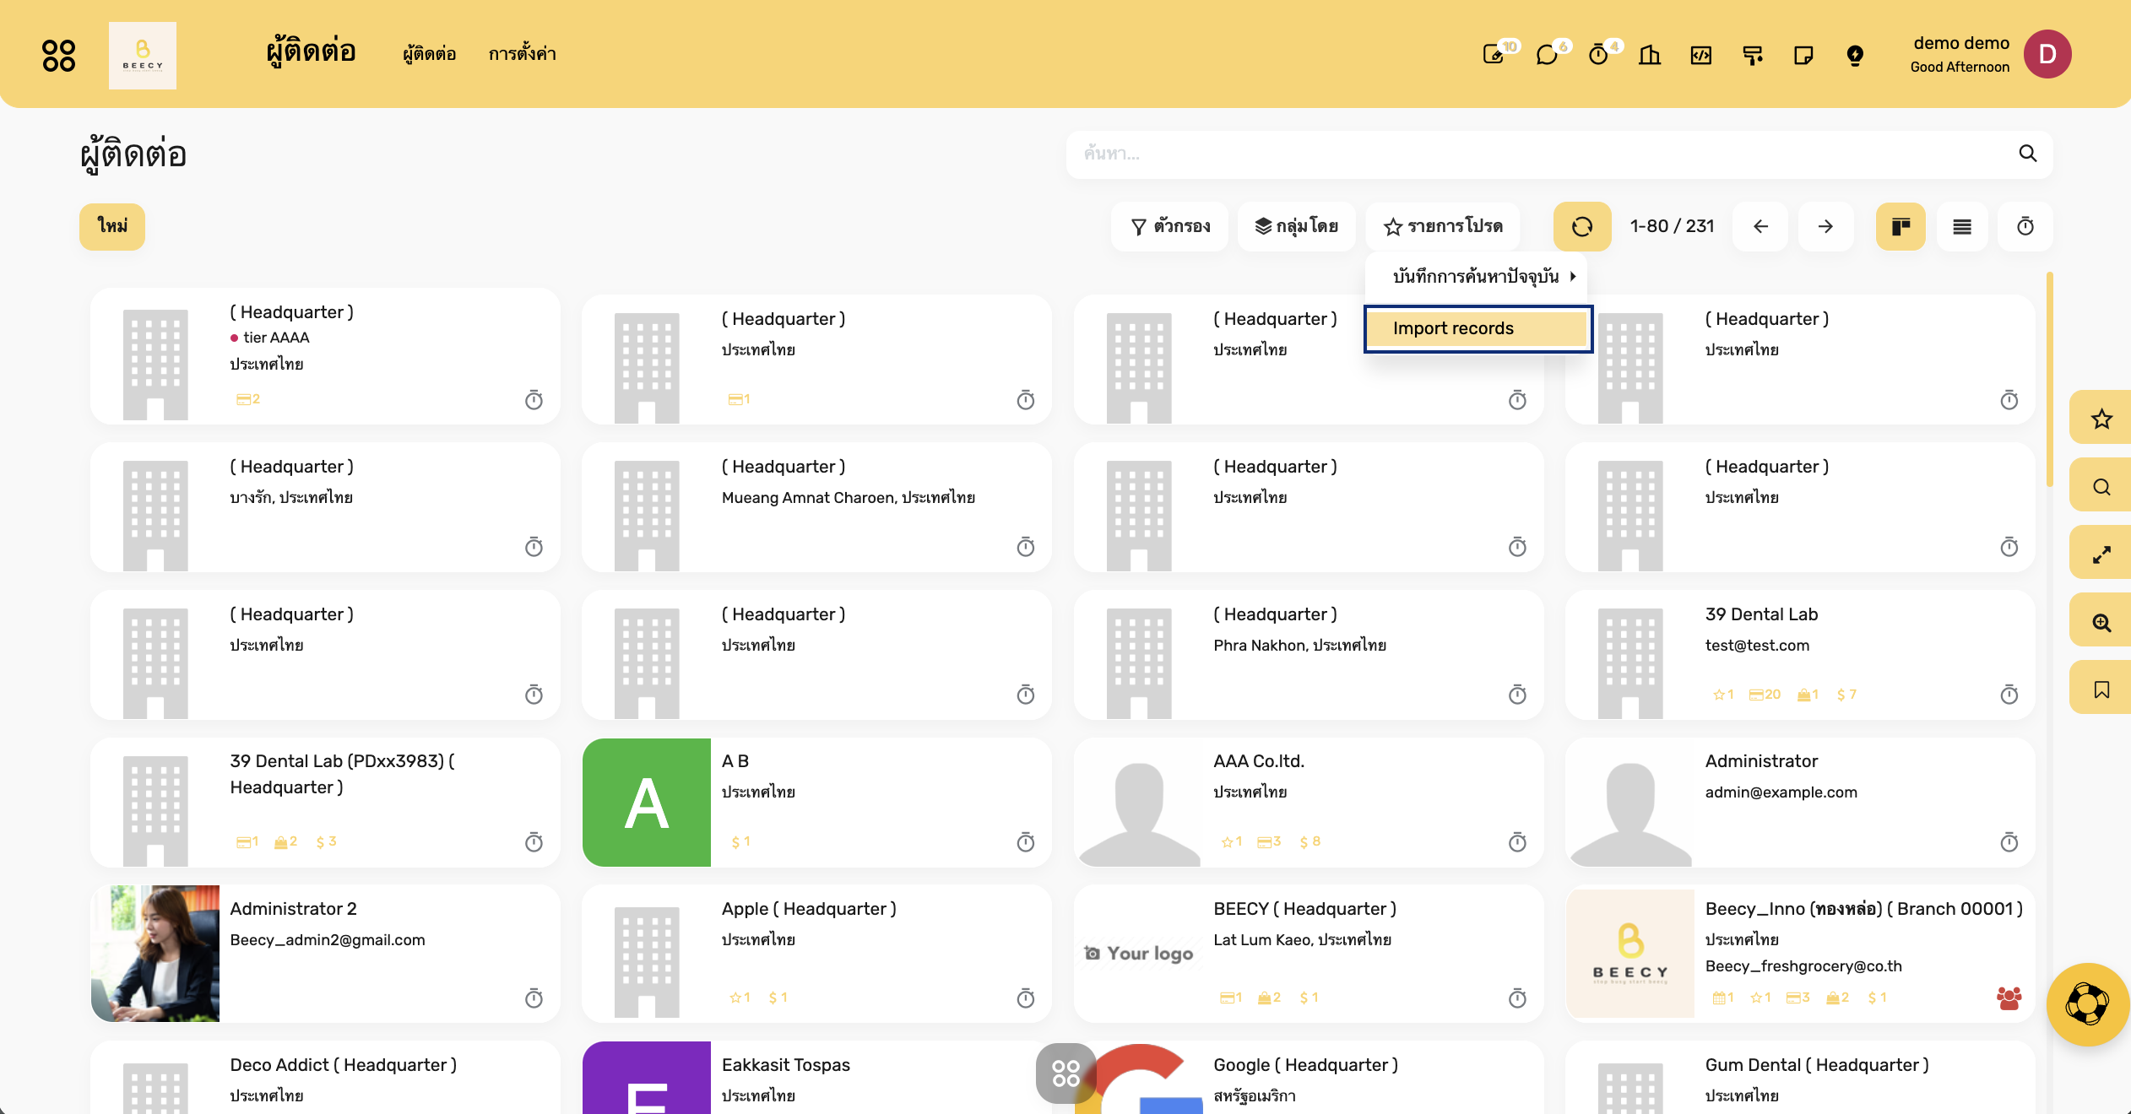Open Apple ( Headquarter ) contact
Image resolution: width=2131 pixels, height=1114 pixels.
[x=816, y=954]
